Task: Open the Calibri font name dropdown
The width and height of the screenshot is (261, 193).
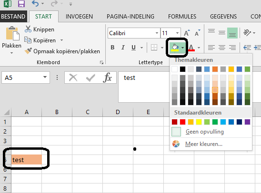Action: 157,33
